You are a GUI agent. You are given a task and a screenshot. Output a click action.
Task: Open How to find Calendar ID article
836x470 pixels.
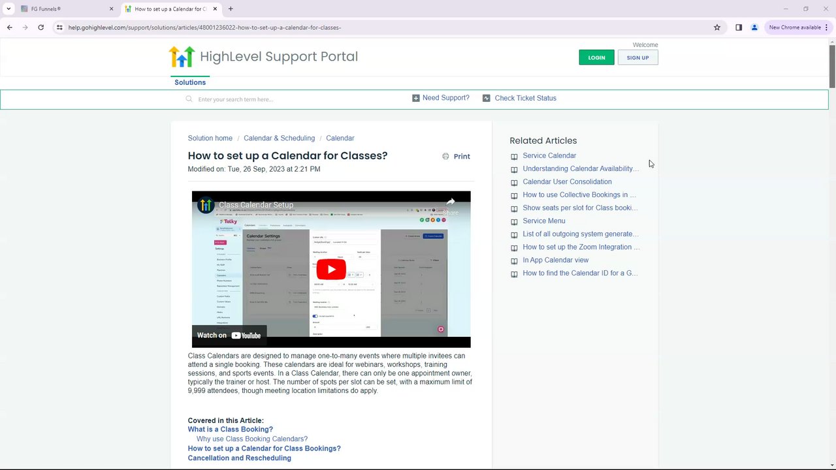tap(580, 274)
